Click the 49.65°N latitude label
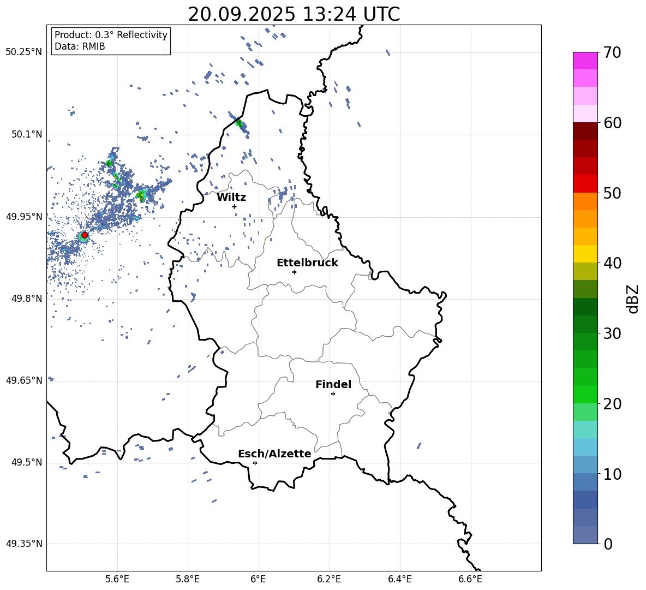 point(24,380)
